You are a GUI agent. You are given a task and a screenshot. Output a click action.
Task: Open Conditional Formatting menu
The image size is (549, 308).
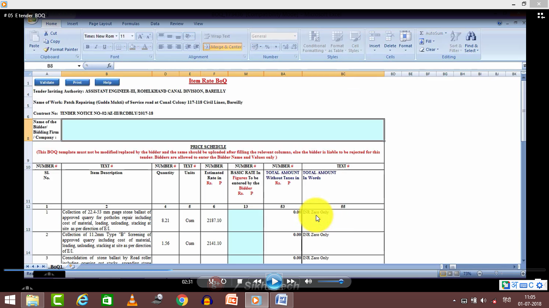314,42
